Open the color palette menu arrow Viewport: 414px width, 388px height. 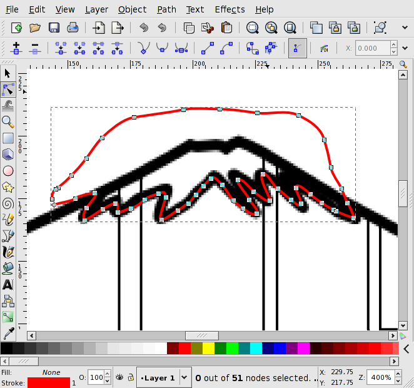point(405,349)
